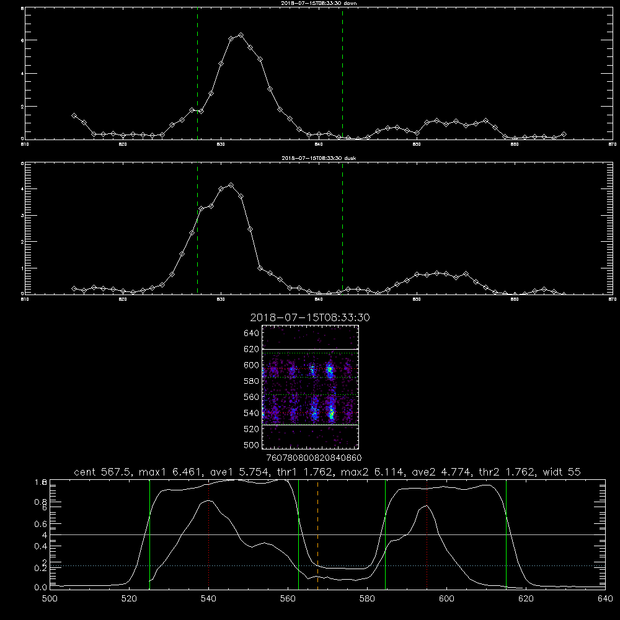Click the highest diamond point of the dusk curve
The height and width of the screenshot is (620, 620).
pyautogui.click(x=231, y=185)
